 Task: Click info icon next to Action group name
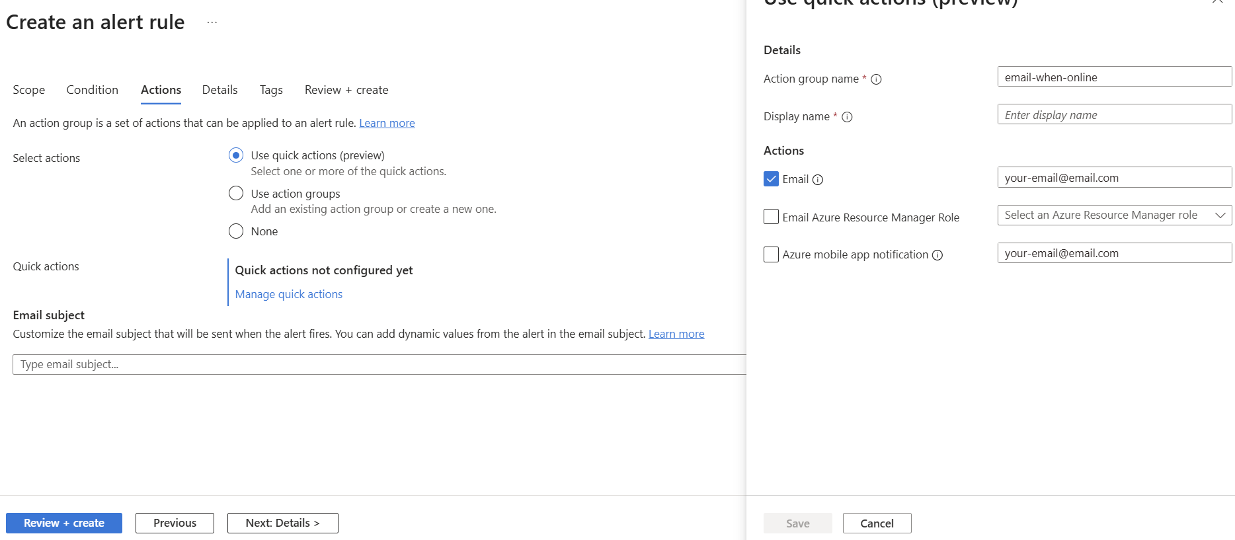coord(876,79)
